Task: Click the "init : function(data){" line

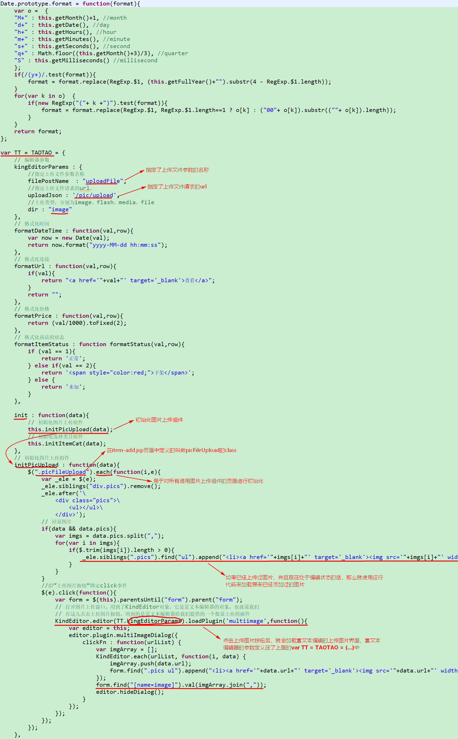Action: pyautogui.click(x=51, y=415)
